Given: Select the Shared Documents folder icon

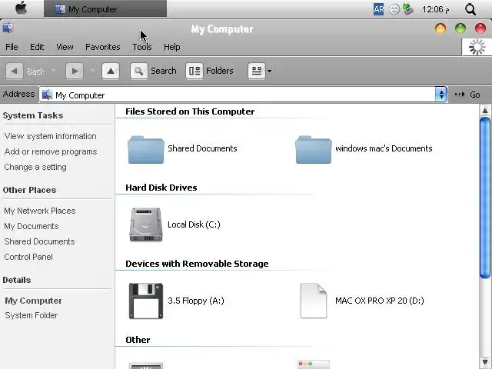Looking at the screenshot, I should coord(145,150).
